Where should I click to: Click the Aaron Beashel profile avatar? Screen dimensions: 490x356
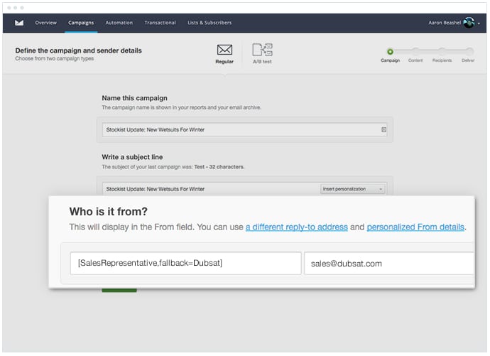[469, 23]
